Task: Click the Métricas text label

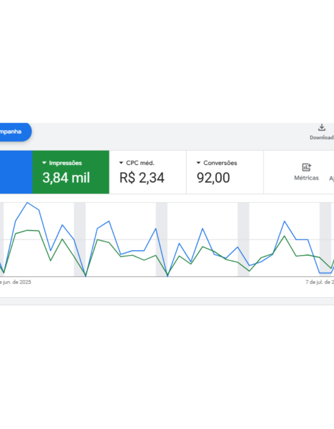Action: pos(306,178)
